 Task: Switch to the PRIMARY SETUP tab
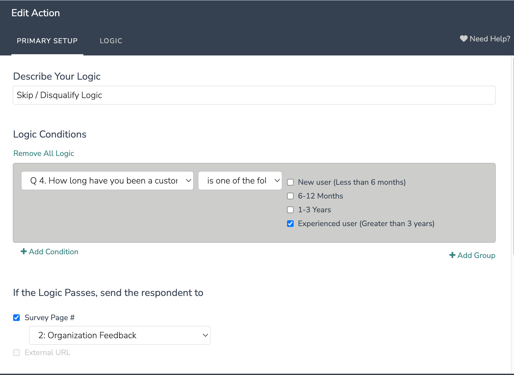[x=47, y=41]
